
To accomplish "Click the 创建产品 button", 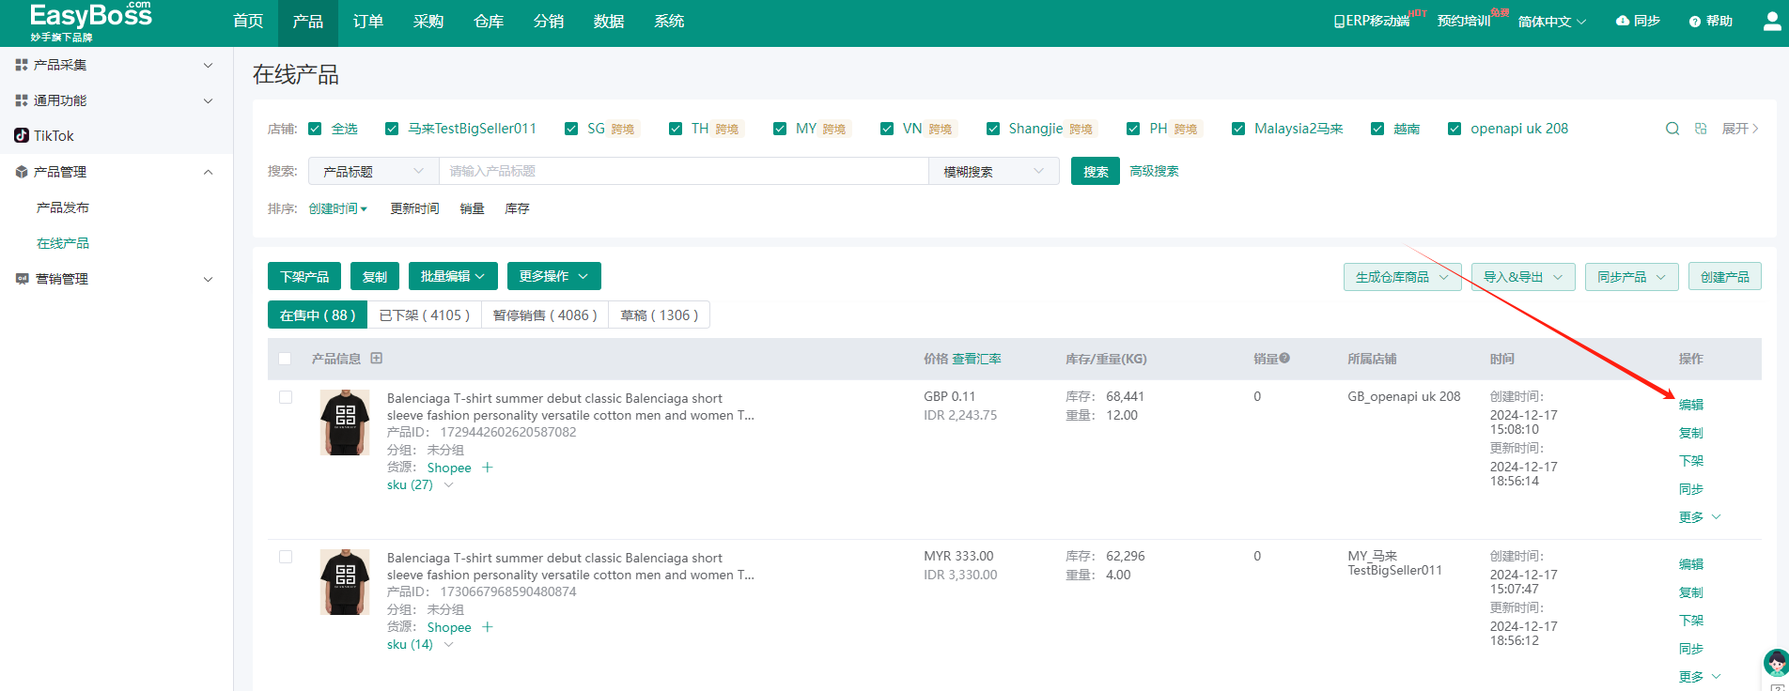I will [x=1725, y=277].
